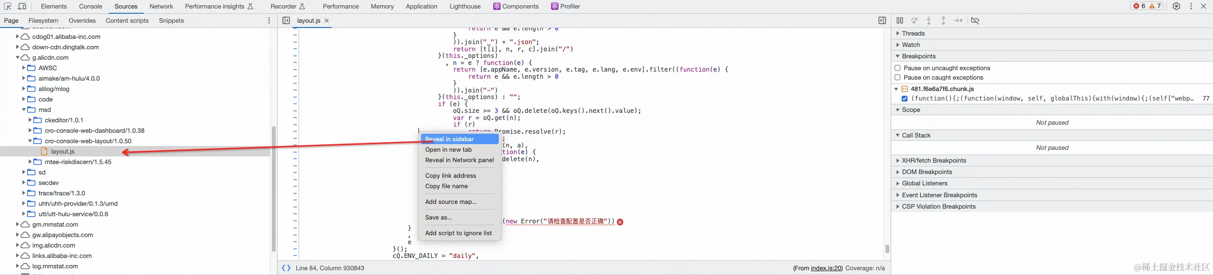Deactivate breakpoints icon
This screenshot has width=1213, height=275.
[975, 20]
